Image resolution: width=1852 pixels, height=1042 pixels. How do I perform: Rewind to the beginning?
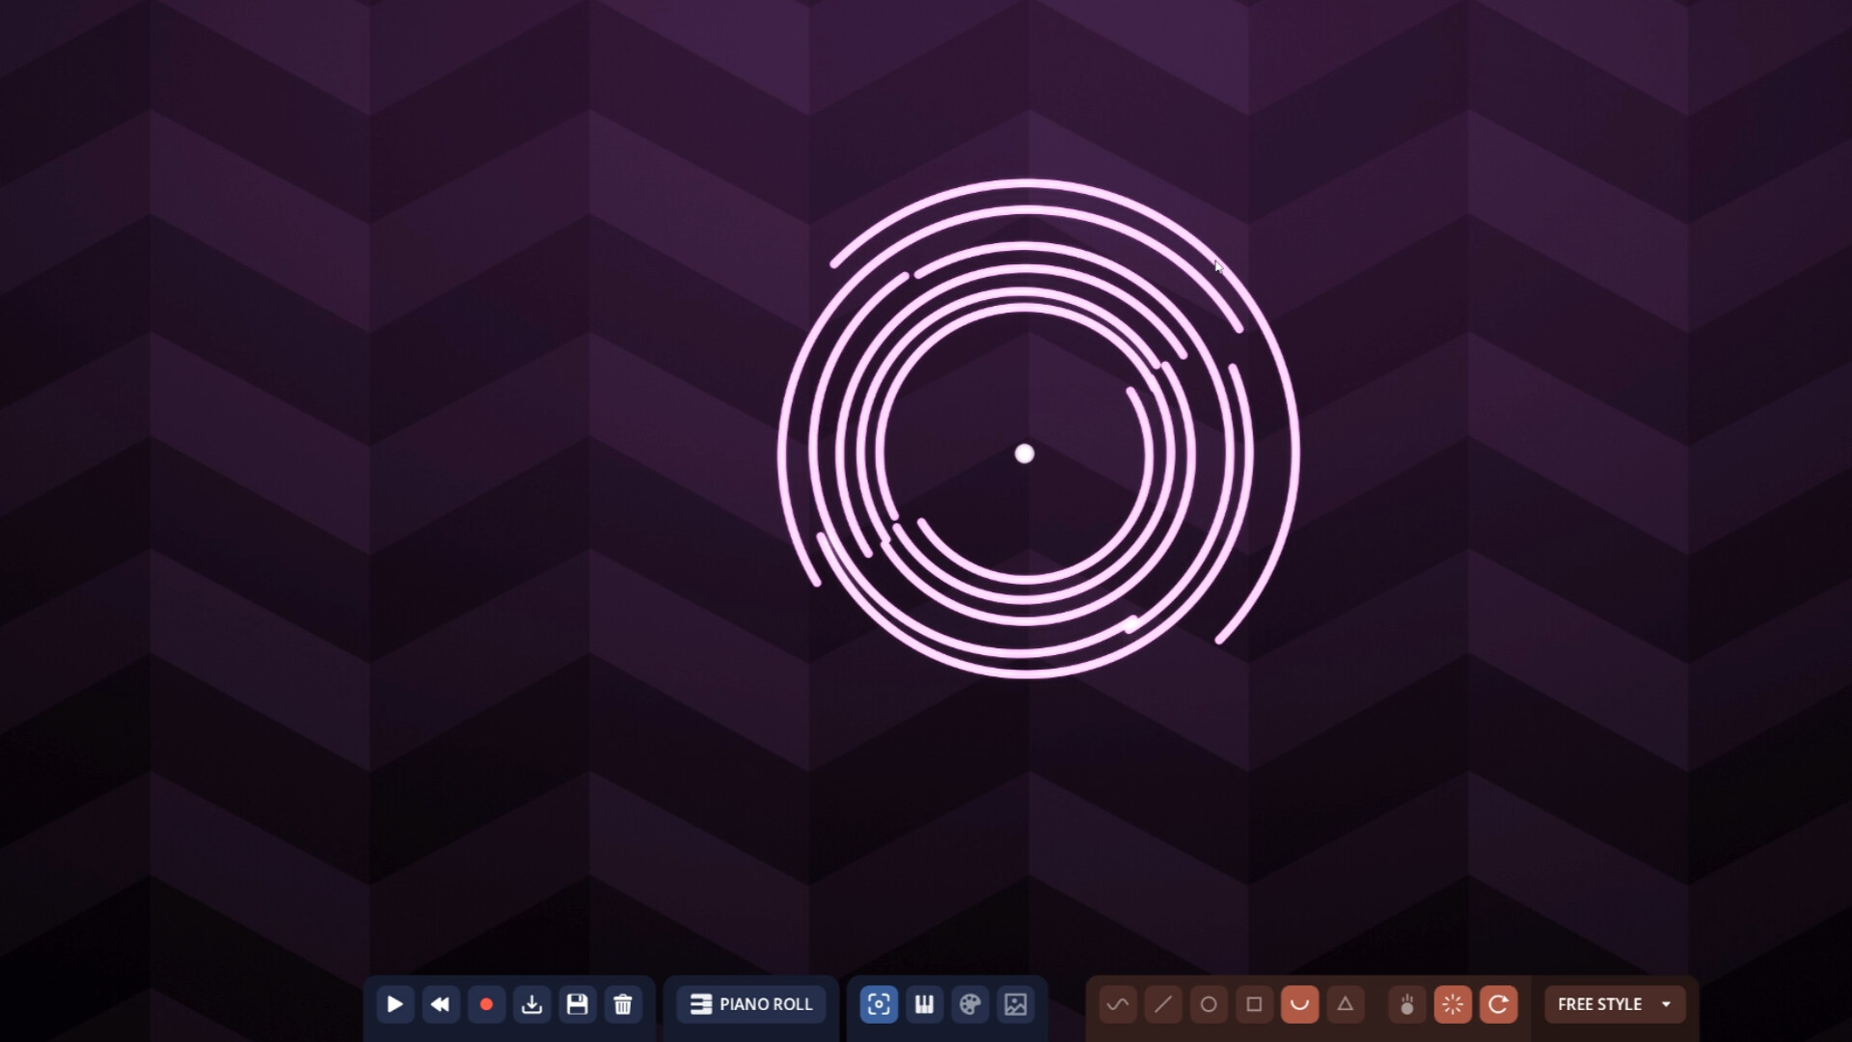tap(440, 1004)
